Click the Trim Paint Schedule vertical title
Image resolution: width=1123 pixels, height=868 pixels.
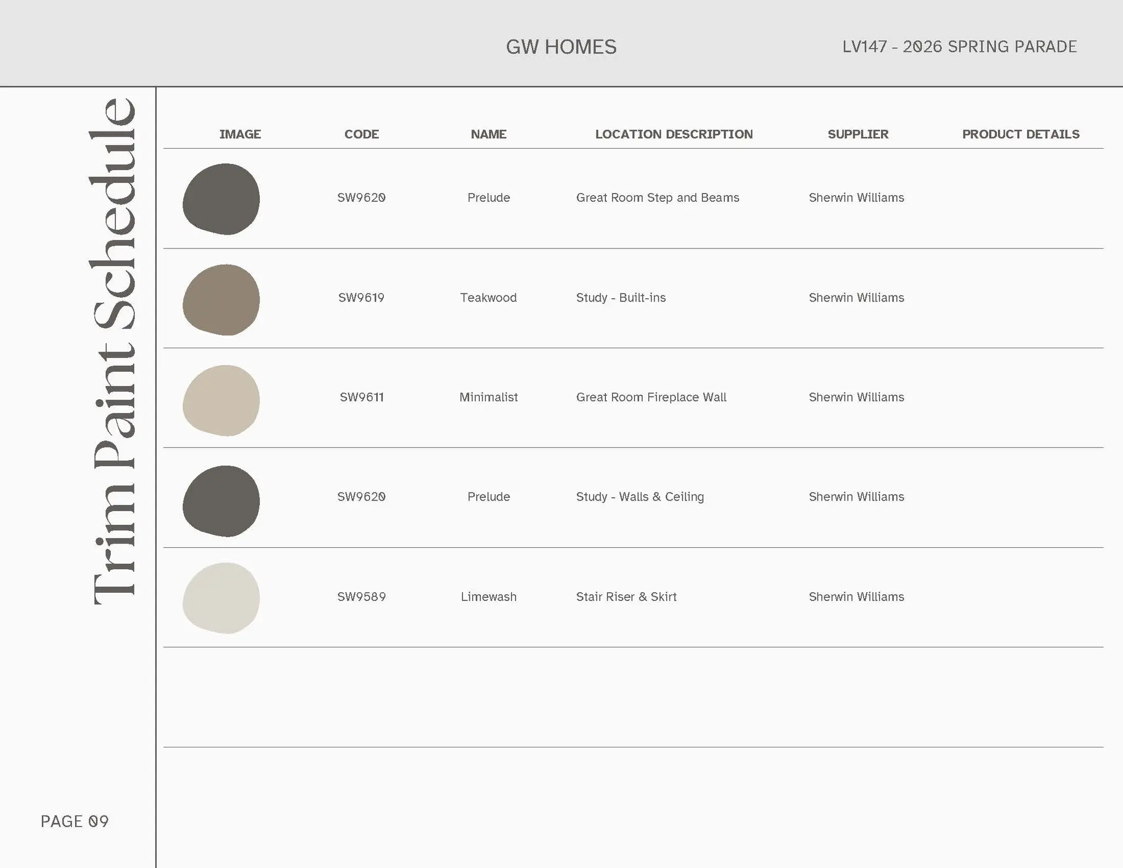tap(114, 351)
